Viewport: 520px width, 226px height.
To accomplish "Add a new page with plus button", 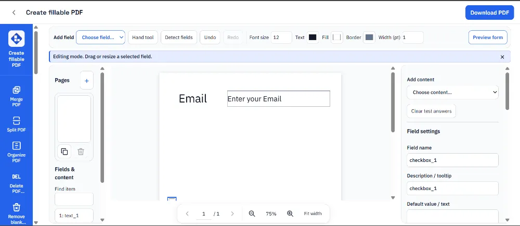I will click(86, 81).
